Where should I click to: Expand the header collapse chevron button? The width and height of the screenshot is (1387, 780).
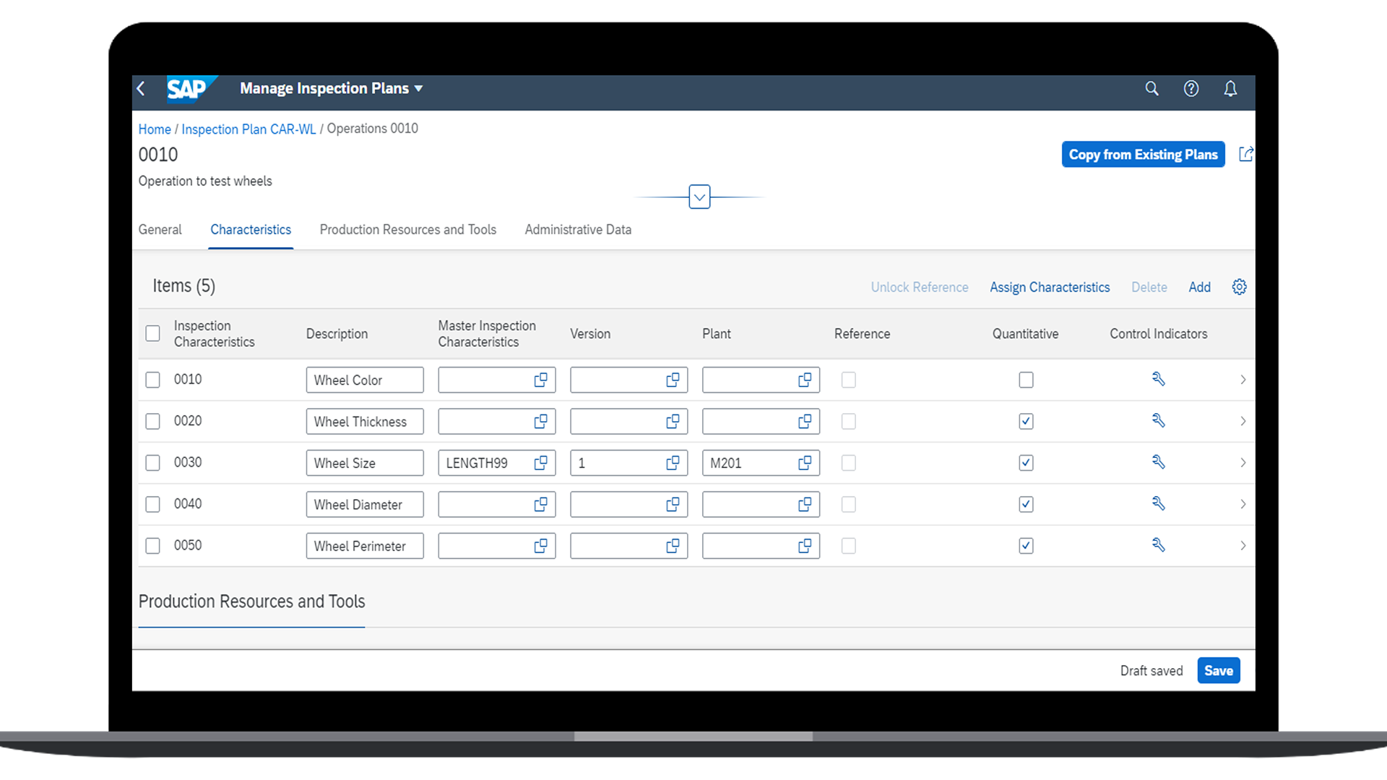coord(699,196)
